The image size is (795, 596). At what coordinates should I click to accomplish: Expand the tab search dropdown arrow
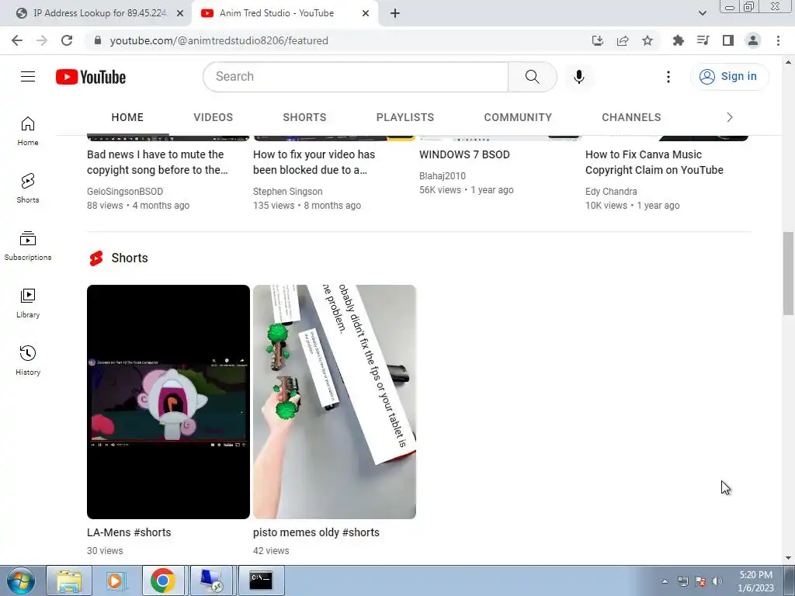[702, 13]
